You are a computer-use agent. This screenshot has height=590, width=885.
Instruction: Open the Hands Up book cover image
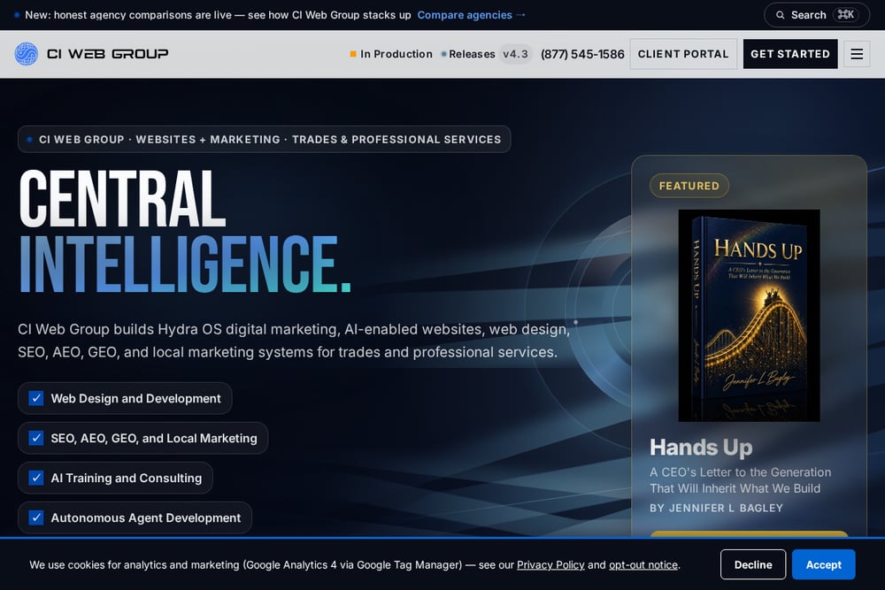[x=749, y=315]
